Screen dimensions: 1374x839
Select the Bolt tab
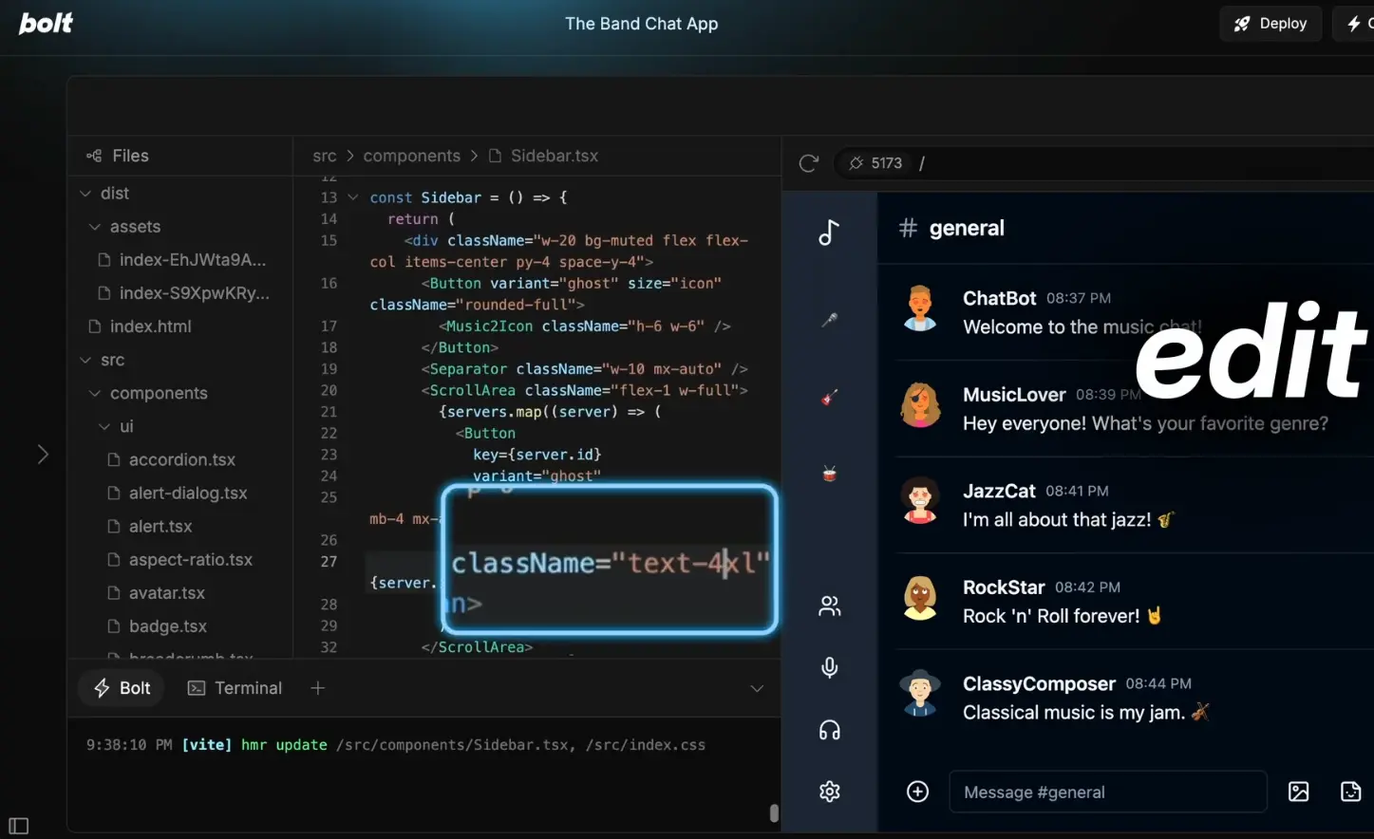121,687
